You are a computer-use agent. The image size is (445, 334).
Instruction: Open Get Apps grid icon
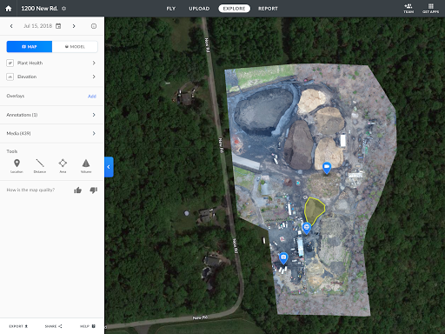[x=430, y=9]
